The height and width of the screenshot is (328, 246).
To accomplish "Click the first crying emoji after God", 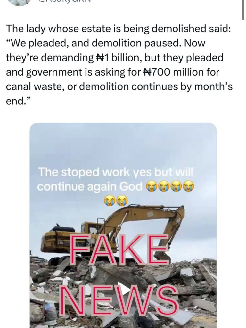I will pyautogui.click(x=152, y=186).
